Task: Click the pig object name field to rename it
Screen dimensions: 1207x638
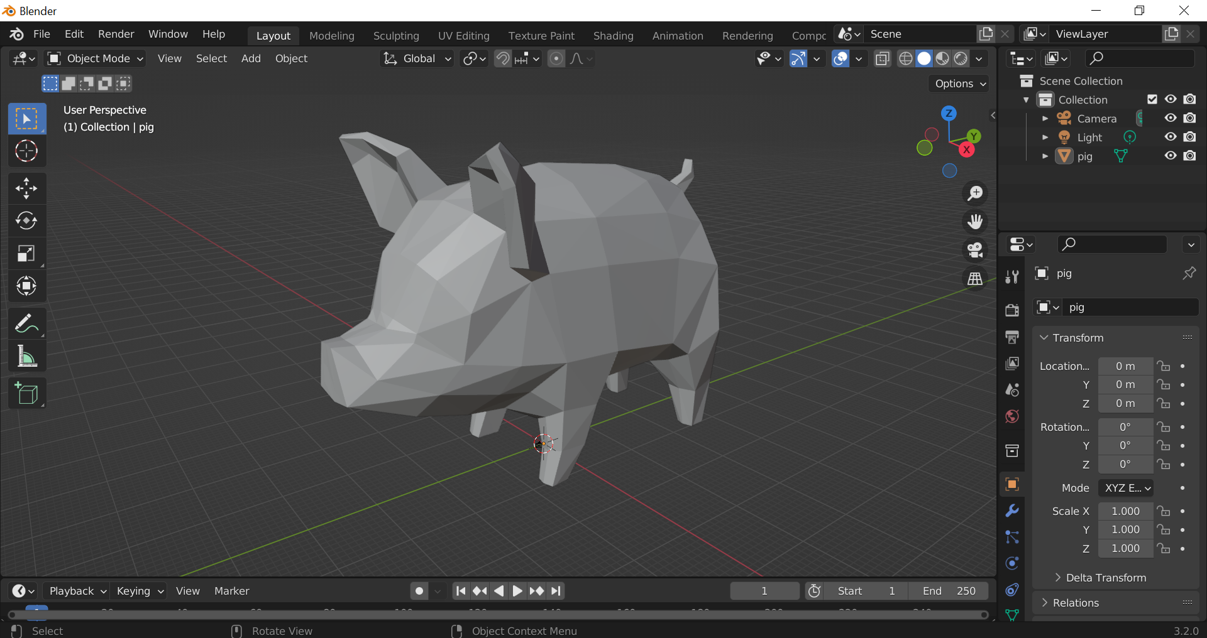Action: click(1130, 308)
